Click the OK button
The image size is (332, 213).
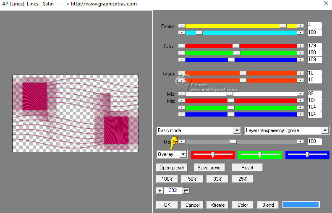(167, 205)
